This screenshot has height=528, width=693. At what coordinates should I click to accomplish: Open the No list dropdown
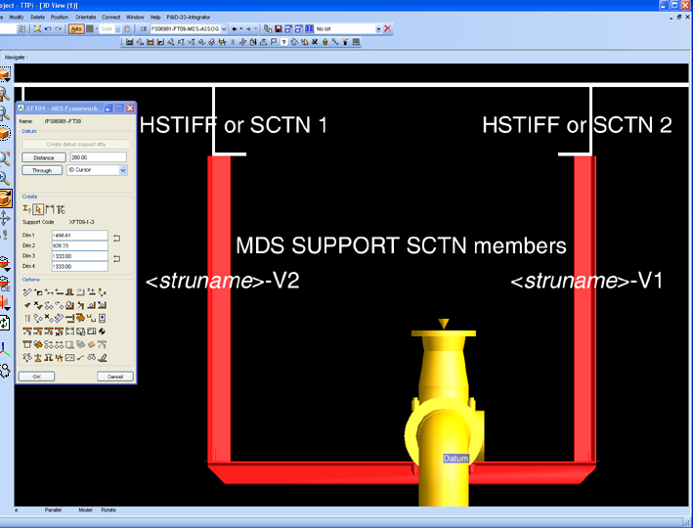[378, 29]
